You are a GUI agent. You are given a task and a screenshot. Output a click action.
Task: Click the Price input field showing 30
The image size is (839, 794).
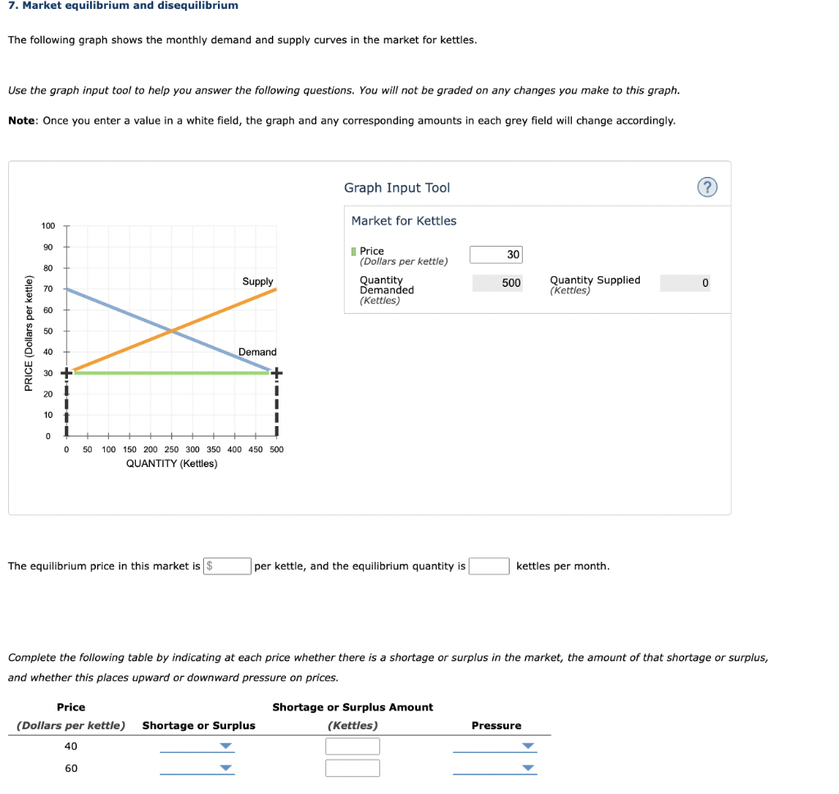pyautogui.click(x=495, y=254)
